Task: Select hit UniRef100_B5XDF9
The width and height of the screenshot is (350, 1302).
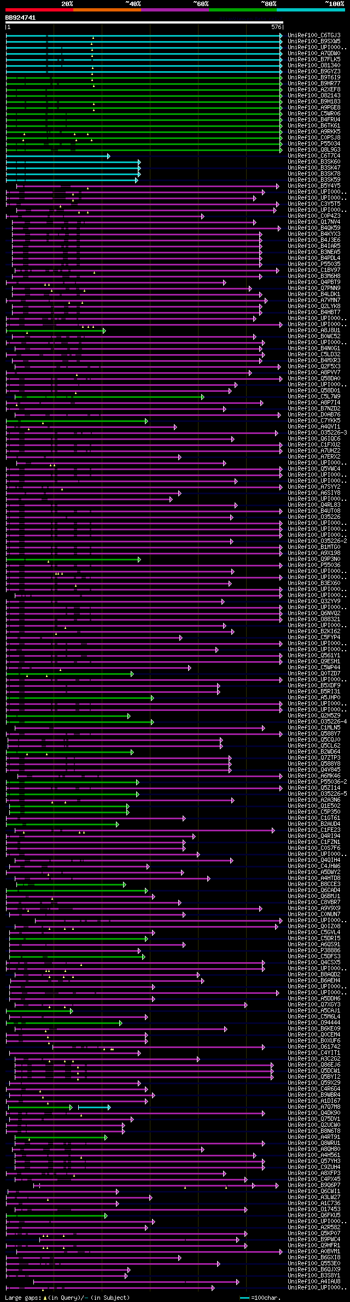Action: pos(314,686)
